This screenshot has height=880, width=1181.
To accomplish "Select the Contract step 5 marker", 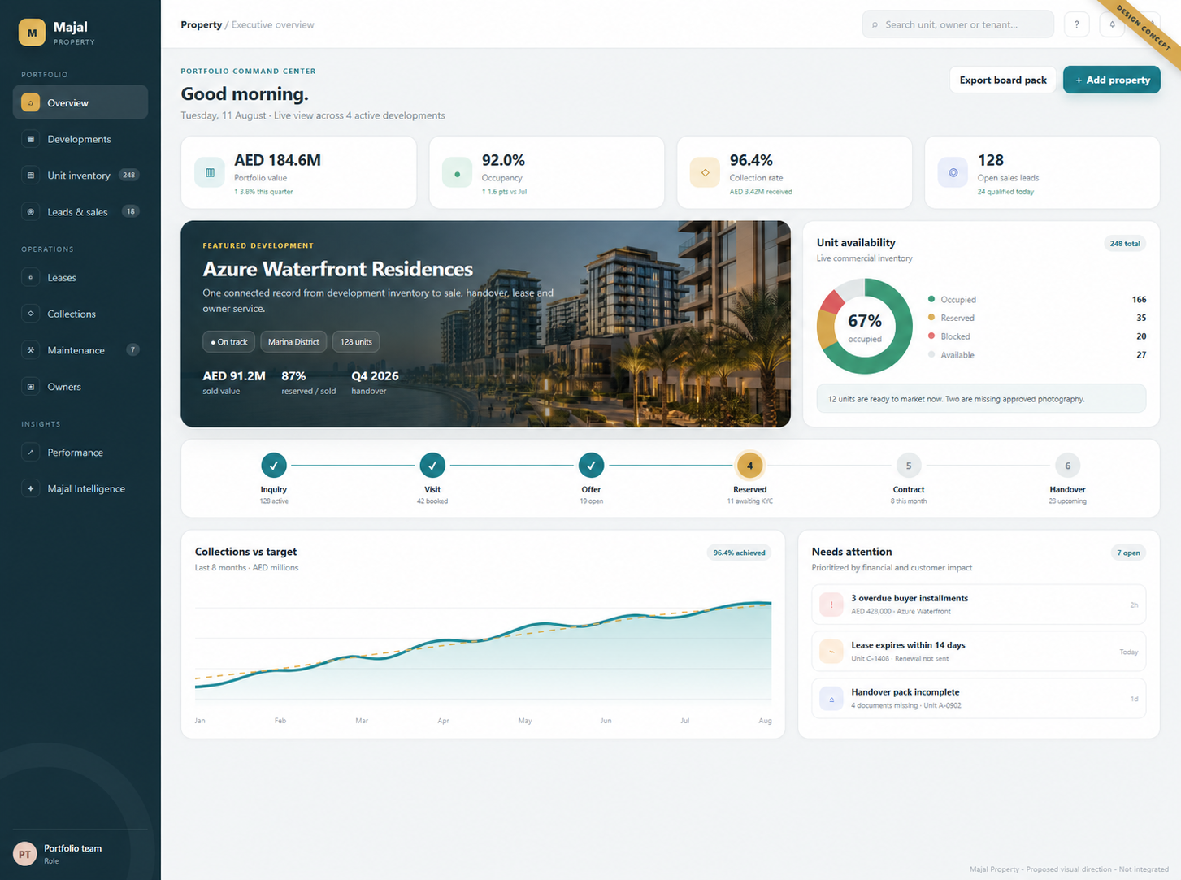I will (x=909, y=466).
